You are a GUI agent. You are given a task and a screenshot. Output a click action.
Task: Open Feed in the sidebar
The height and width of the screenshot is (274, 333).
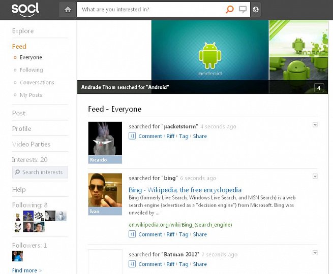tap(19, 46)
